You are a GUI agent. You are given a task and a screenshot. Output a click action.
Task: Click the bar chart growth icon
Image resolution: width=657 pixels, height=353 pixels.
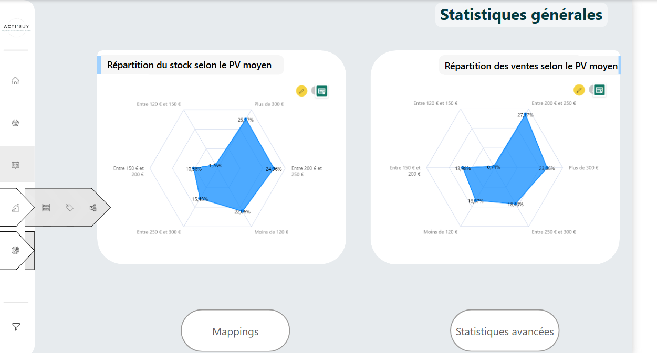tap(15, 208)
